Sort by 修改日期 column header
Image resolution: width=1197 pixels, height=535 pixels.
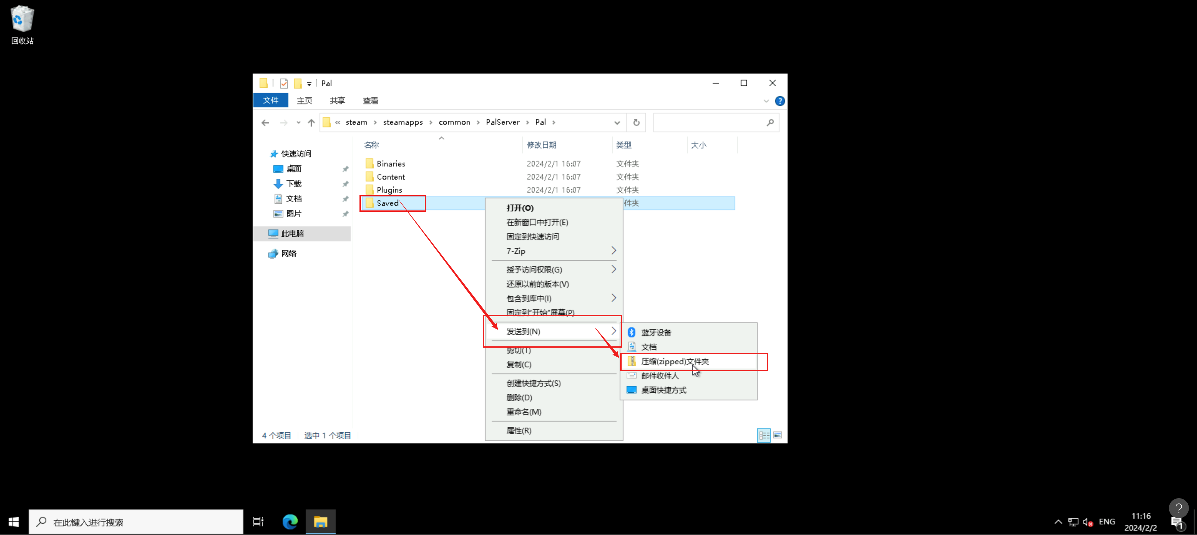coord(542,145)
